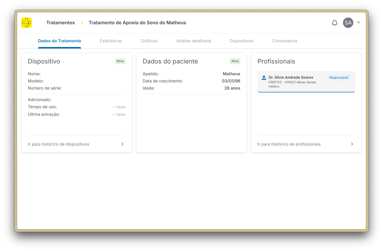Click Ativo badge in Dados do paciente
This screenshot has height=251, width=383.
[x=235, y=61]
